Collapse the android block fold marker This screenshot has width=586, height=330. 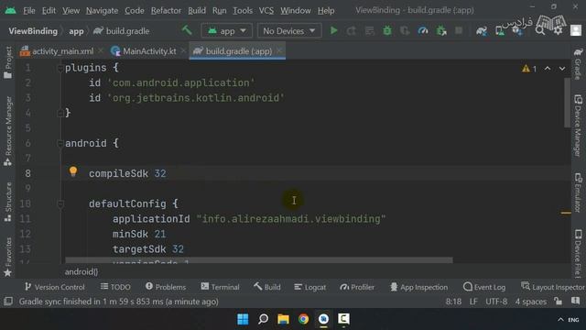click(60, 143)
